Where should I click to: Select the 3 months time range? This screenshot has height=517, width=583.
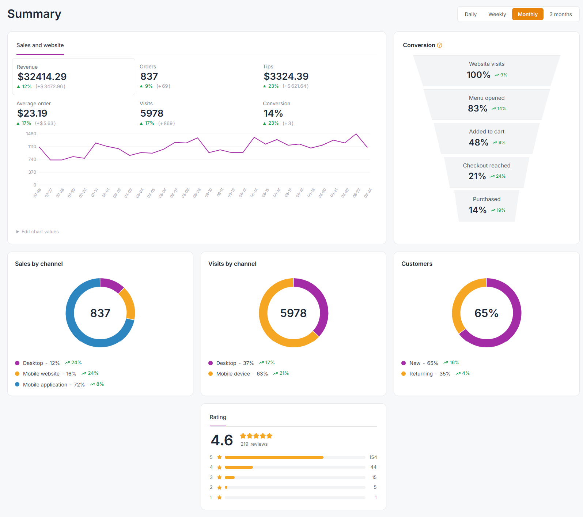[x=560, y=15]
